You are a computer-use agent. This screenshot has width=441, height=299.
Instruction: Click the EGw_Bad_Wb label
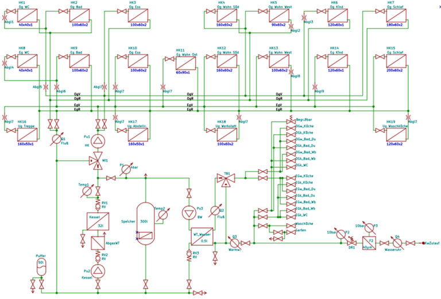(x=305, y=202)
